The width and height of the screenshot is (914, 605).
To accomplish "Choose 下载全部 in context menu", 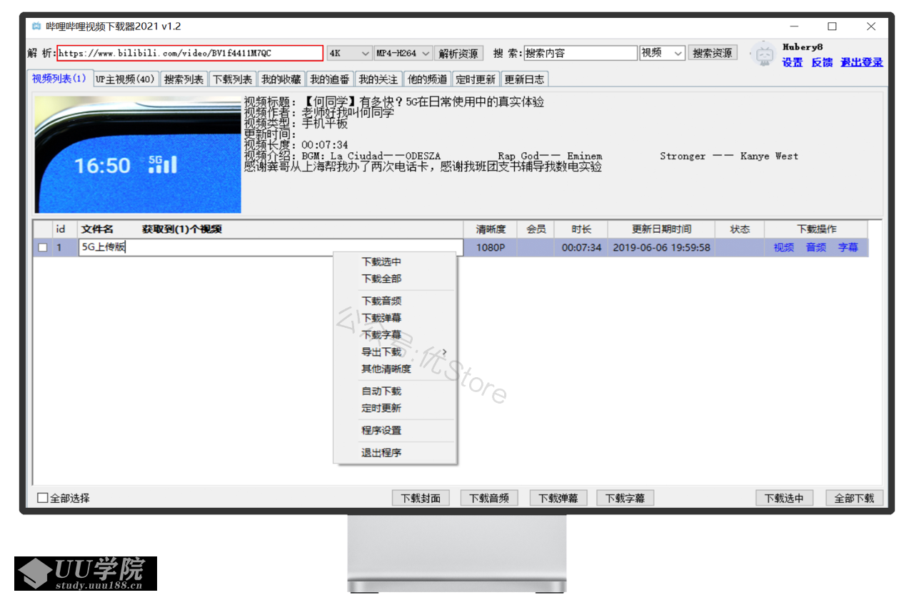I will tap(381, 279).
